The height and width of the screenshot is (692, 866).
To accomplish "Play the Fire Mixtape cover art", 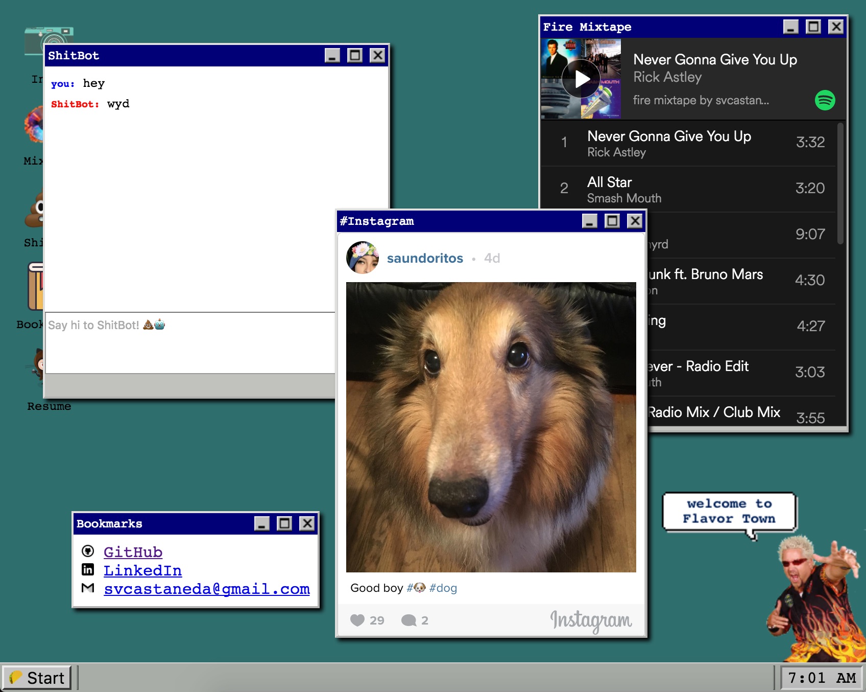I will (x=581, y=79).
